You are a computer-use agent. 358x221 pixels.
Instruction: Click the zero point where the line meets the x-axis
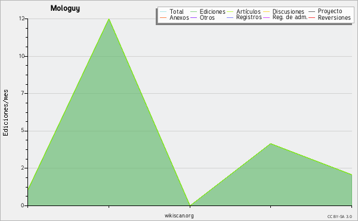(x=190, y=205)
